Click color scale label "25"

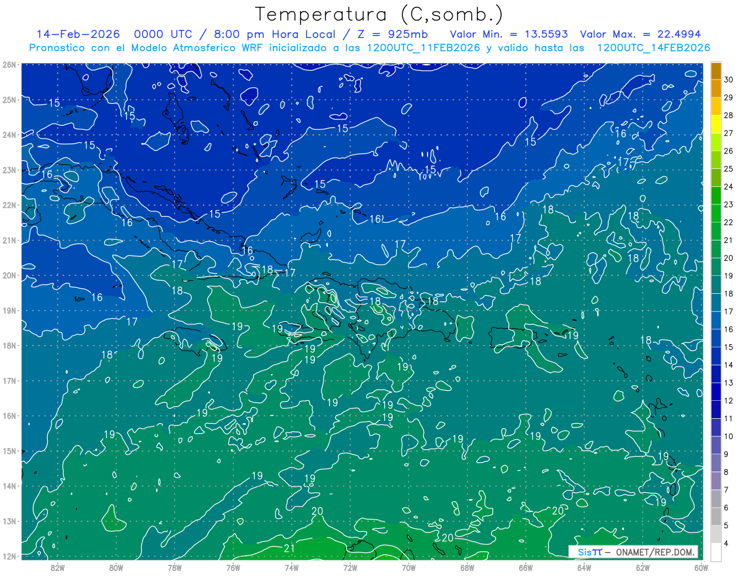coord(729,169)
